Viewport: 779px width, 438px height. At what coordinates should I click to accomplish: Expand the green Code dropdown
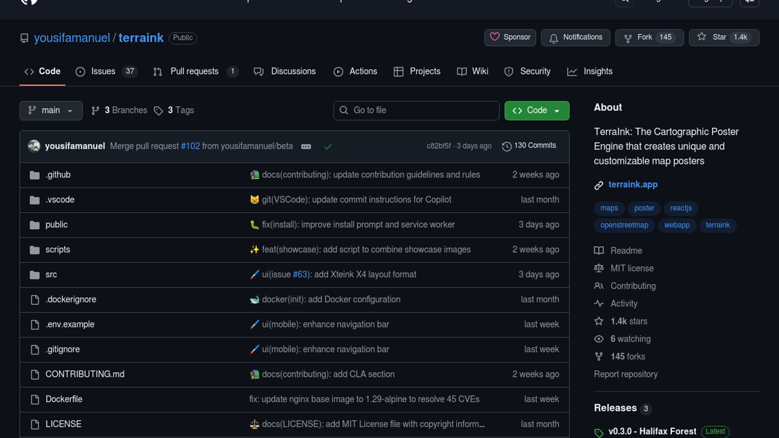click(x=536, y=110)
